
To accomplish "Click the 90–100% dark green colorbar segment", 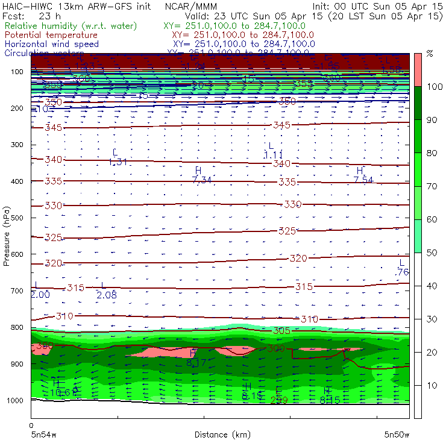I will [418, 103].
